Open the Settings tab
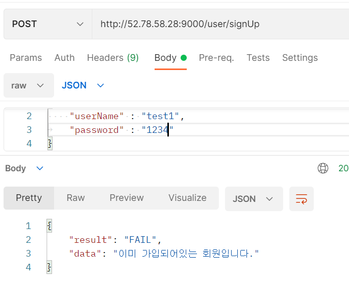 [300, 58]
